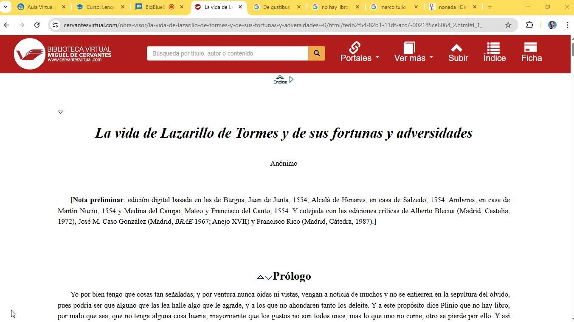Open the Ficha button in the header

532,53
